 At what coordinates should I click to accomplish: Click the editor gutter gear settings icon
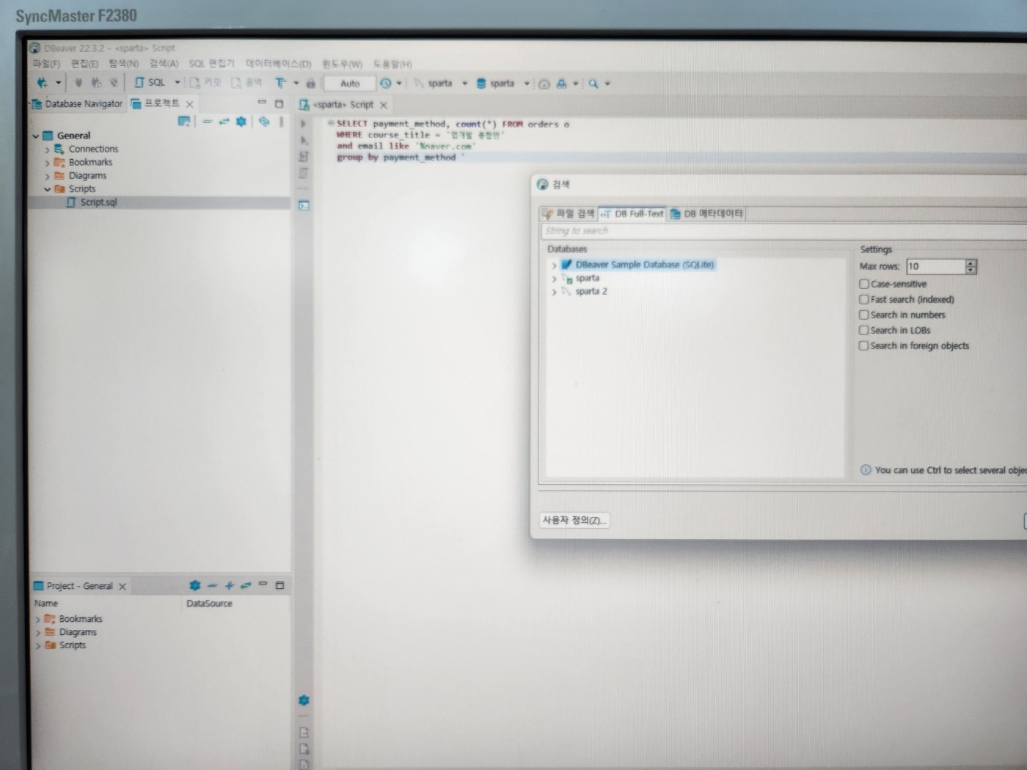tap(304, 700)
